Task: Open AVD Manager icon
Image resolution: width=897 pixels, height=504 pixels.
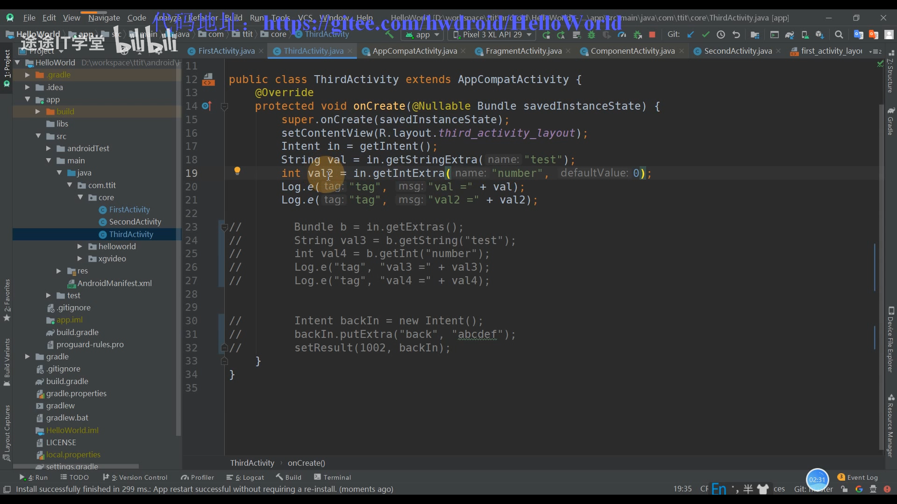Action: point(805,35)
